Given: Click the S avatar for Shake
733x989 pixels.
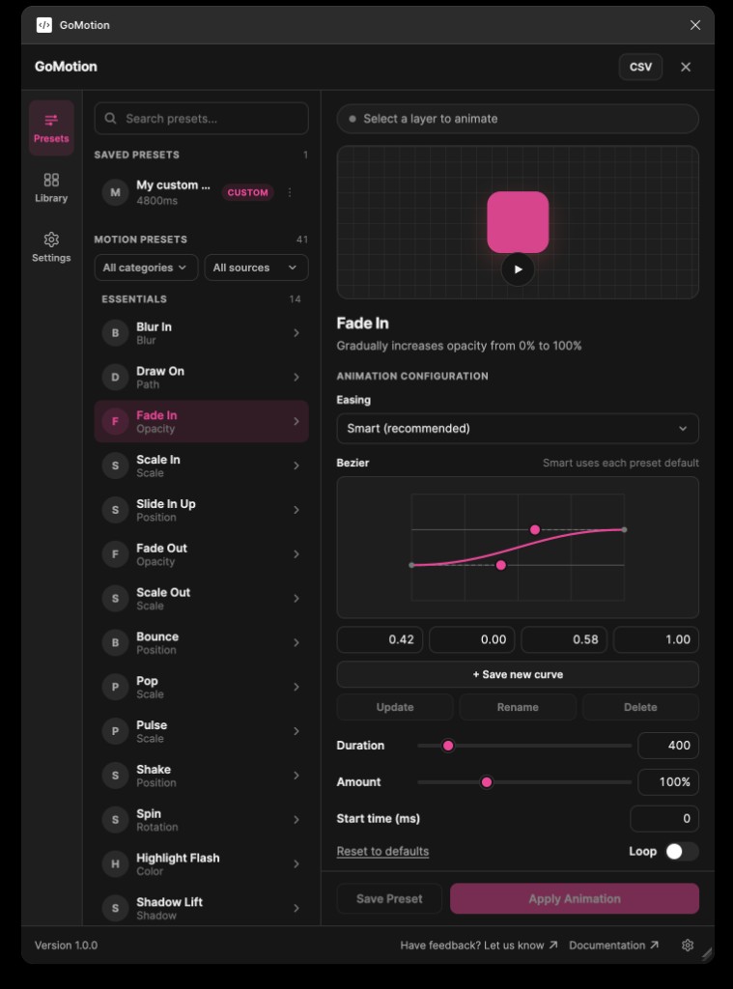Looking at the screenshot, I should (116, 776).
